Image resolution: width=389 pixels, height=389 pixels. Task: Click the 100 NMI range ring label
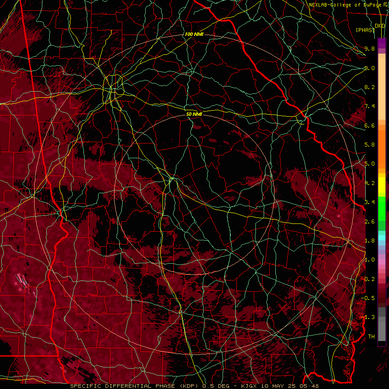tap(194, 34)
